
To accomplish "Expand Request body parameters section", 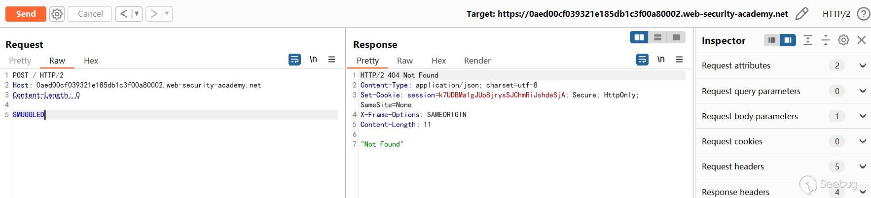I will point(863,116).
